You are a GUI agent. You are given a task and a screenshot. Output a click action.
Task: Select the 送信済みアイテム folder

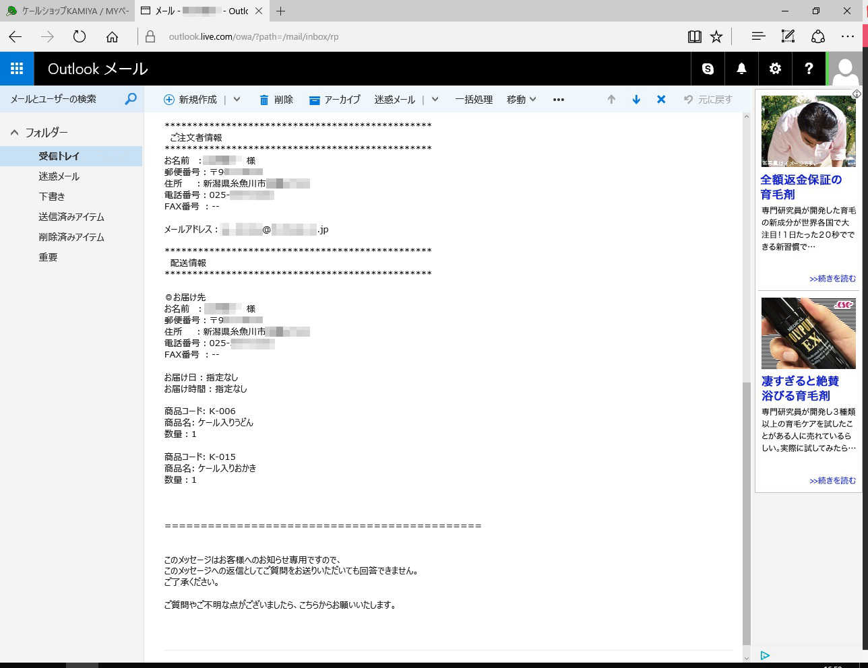[71, 217]
